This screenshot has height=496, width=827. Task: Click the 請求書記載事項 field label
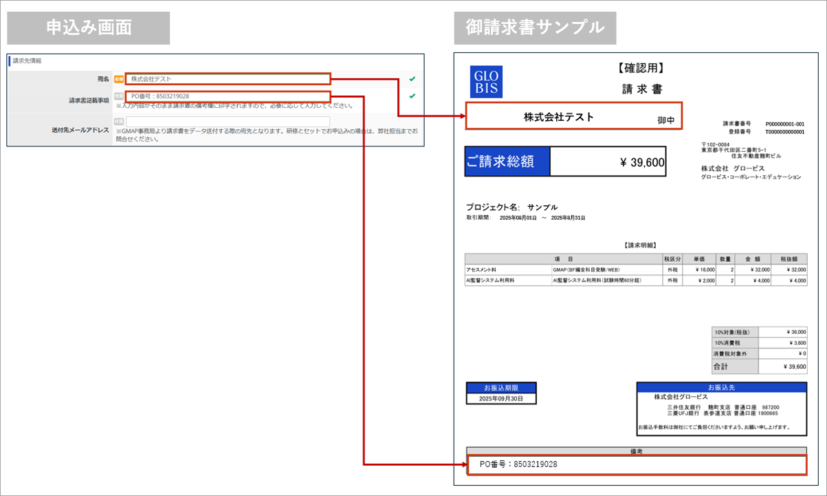[89, 100]
